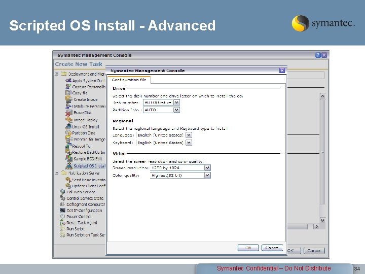Select the Erase Disk red X icon
The height and width of the screenshot is (274, 365).
(x=68, y=113)
